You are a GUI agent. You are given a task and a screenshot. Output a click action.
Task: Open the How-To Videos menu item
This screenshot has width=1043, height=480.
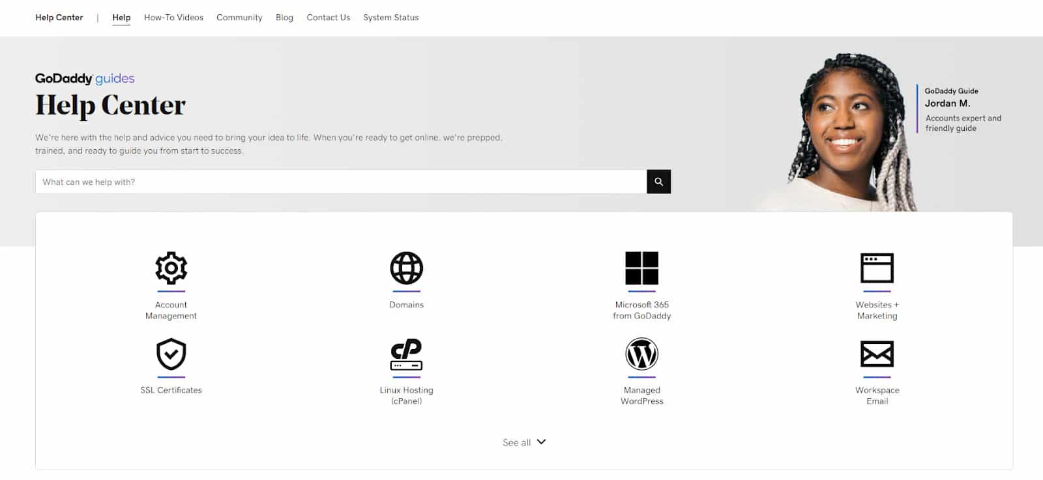pos(173,18)
